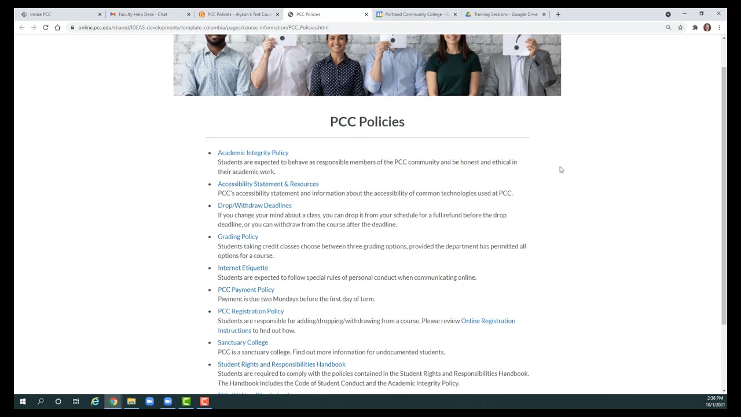Open the red Camtasia recorder icon
The width and height of the screenshot is (741, 417).
(x=204, y=401)
